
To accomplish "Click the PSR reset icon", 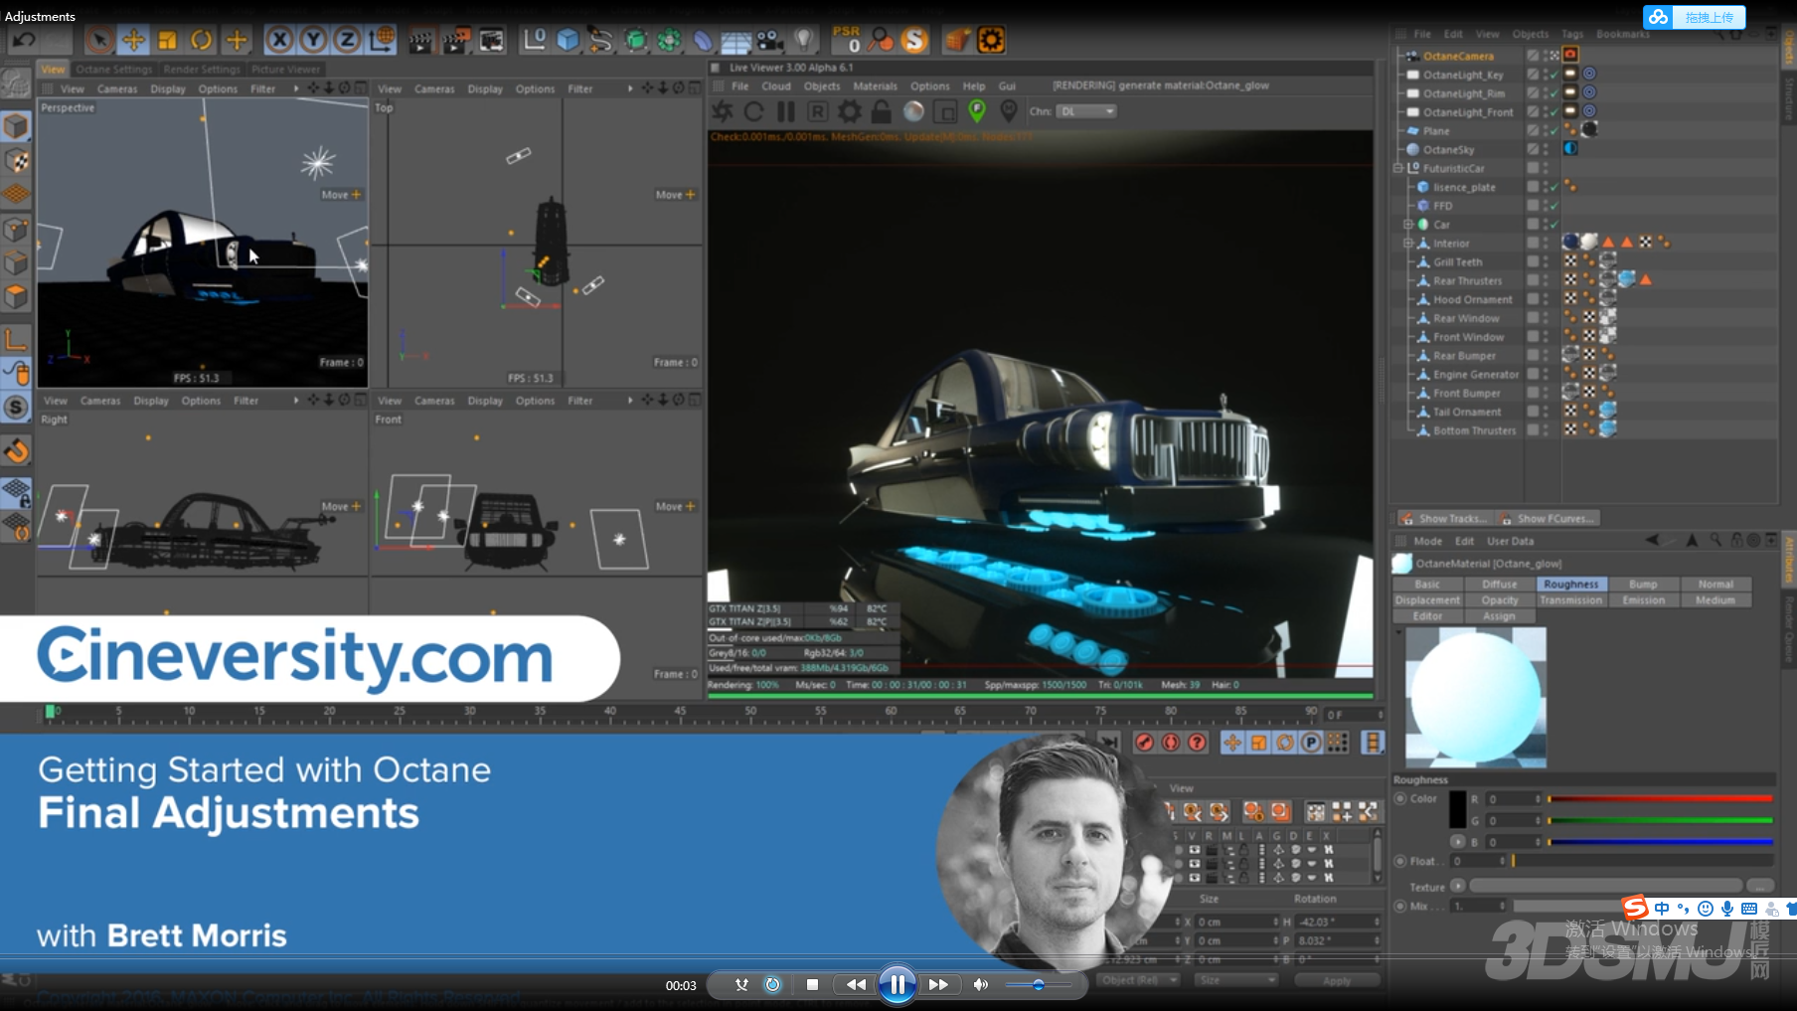I will (847, 40).
